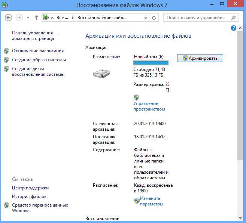246x223 pixels.
Task: Click shield icon beside 'Создание образа системы'
Action: (x=6, y=60)
